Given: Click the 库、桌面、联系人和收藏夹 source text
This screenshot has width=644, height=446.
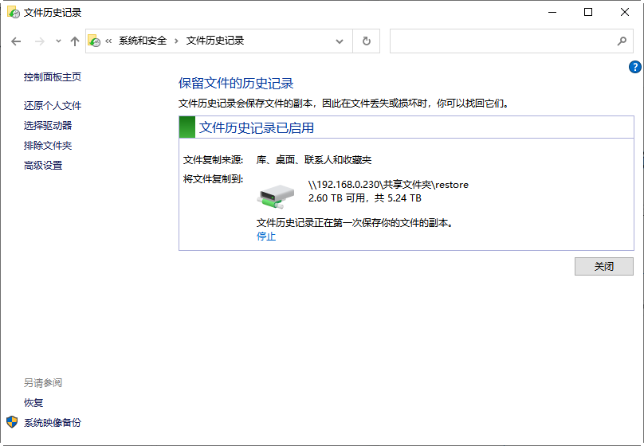Looking at the screenshot, I should pos(314,160).
